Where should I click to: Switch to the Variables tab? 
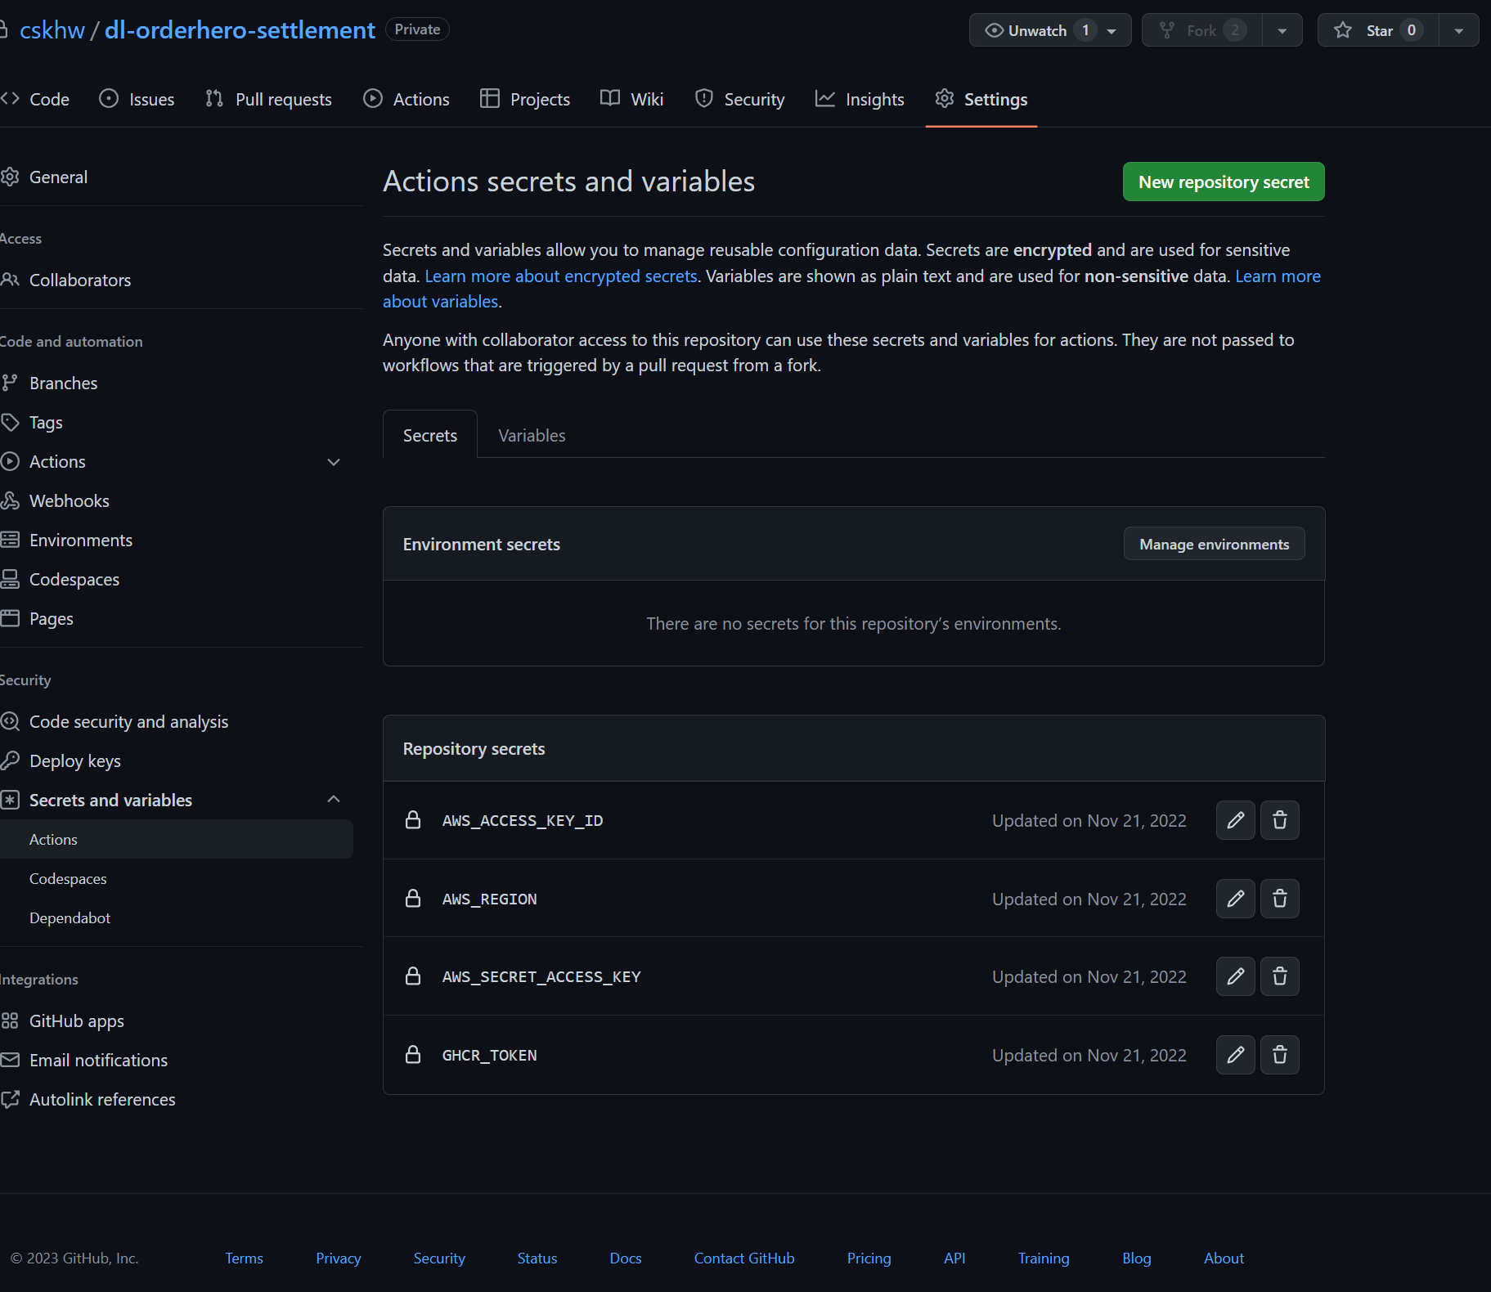click(x=532, y=435)
